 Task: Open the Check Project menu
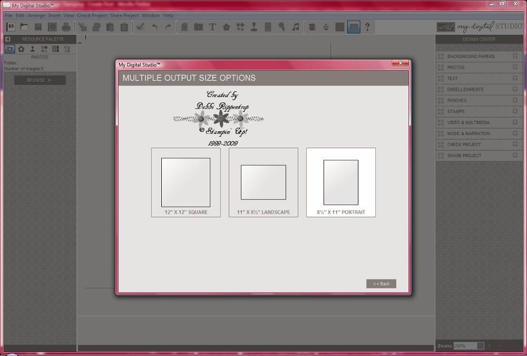coord(92,15)
